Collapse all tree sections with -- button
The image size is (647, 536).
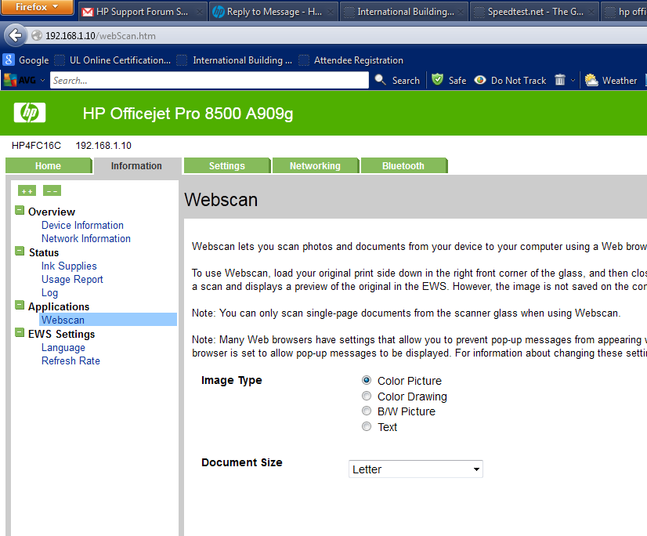pyautogui.click(x=52, y=190)
